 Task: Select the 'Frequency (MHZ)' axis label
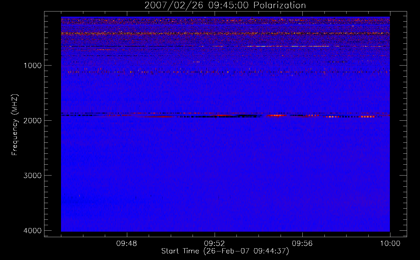[x=15, y=125]
